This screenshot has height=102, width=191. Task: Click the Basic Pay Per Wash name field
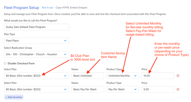pos(88,89)
